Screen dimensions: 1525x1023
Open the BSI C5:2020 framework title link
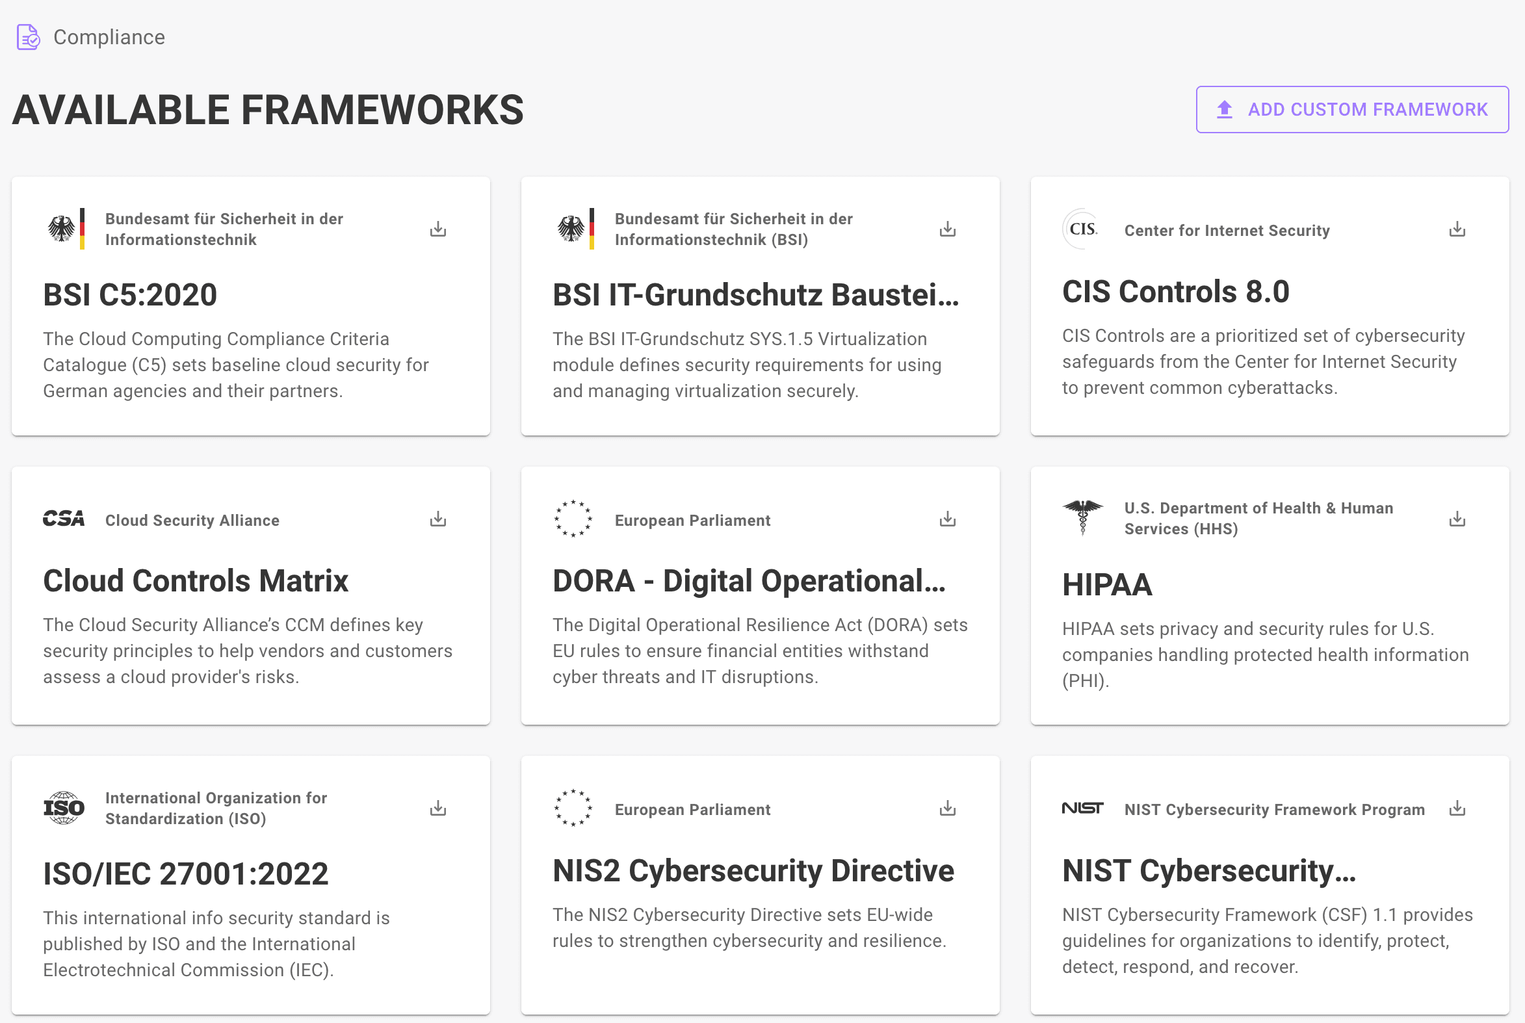click(x=129, y=294)
